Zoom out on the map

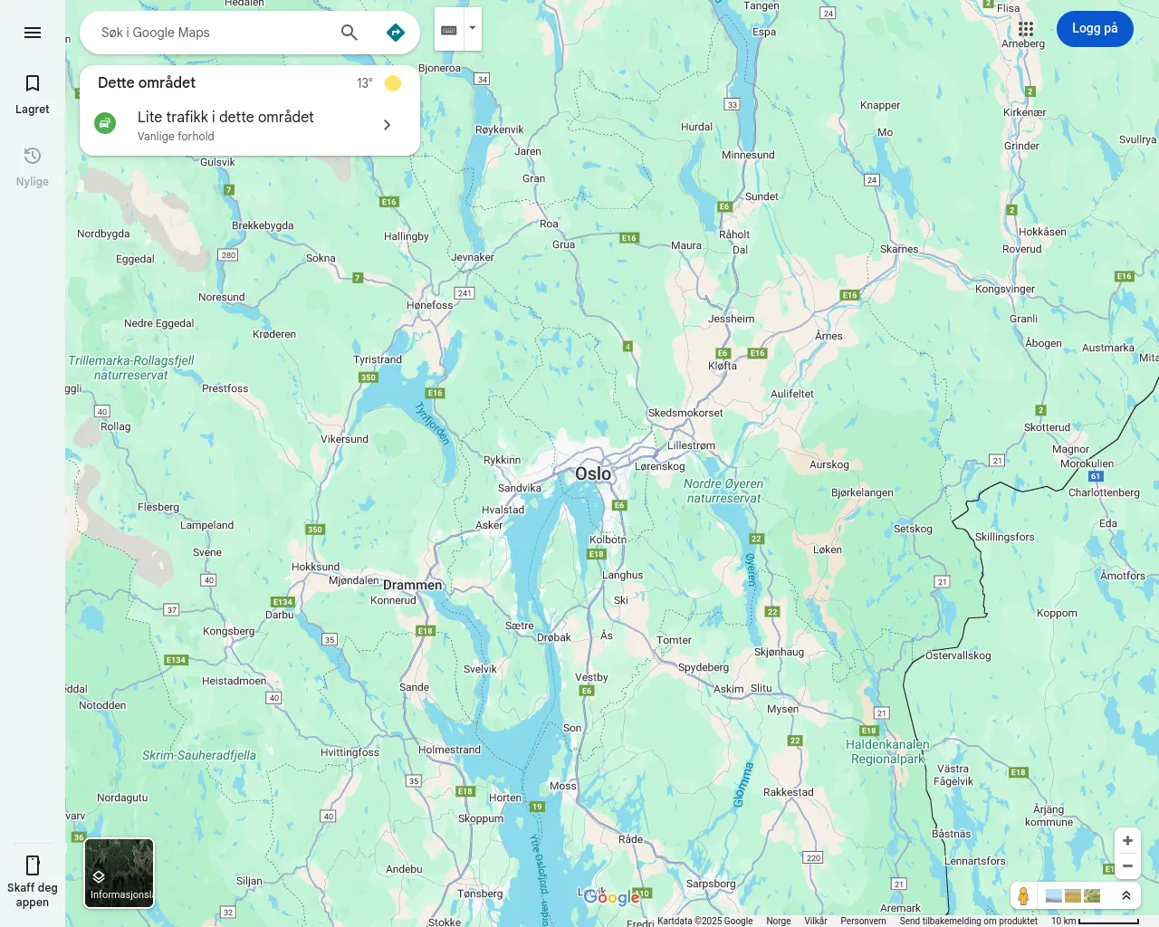click(1127, 866)
